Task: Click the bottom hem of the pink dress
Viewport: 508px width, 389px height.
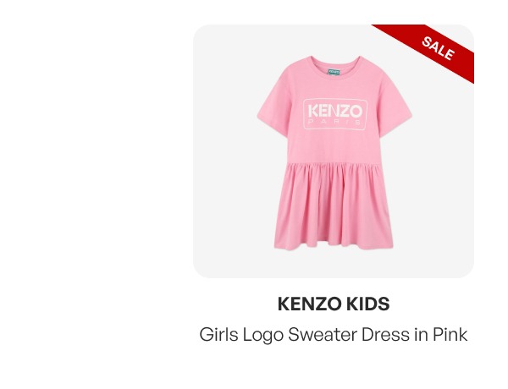Action: pos(334,245)
